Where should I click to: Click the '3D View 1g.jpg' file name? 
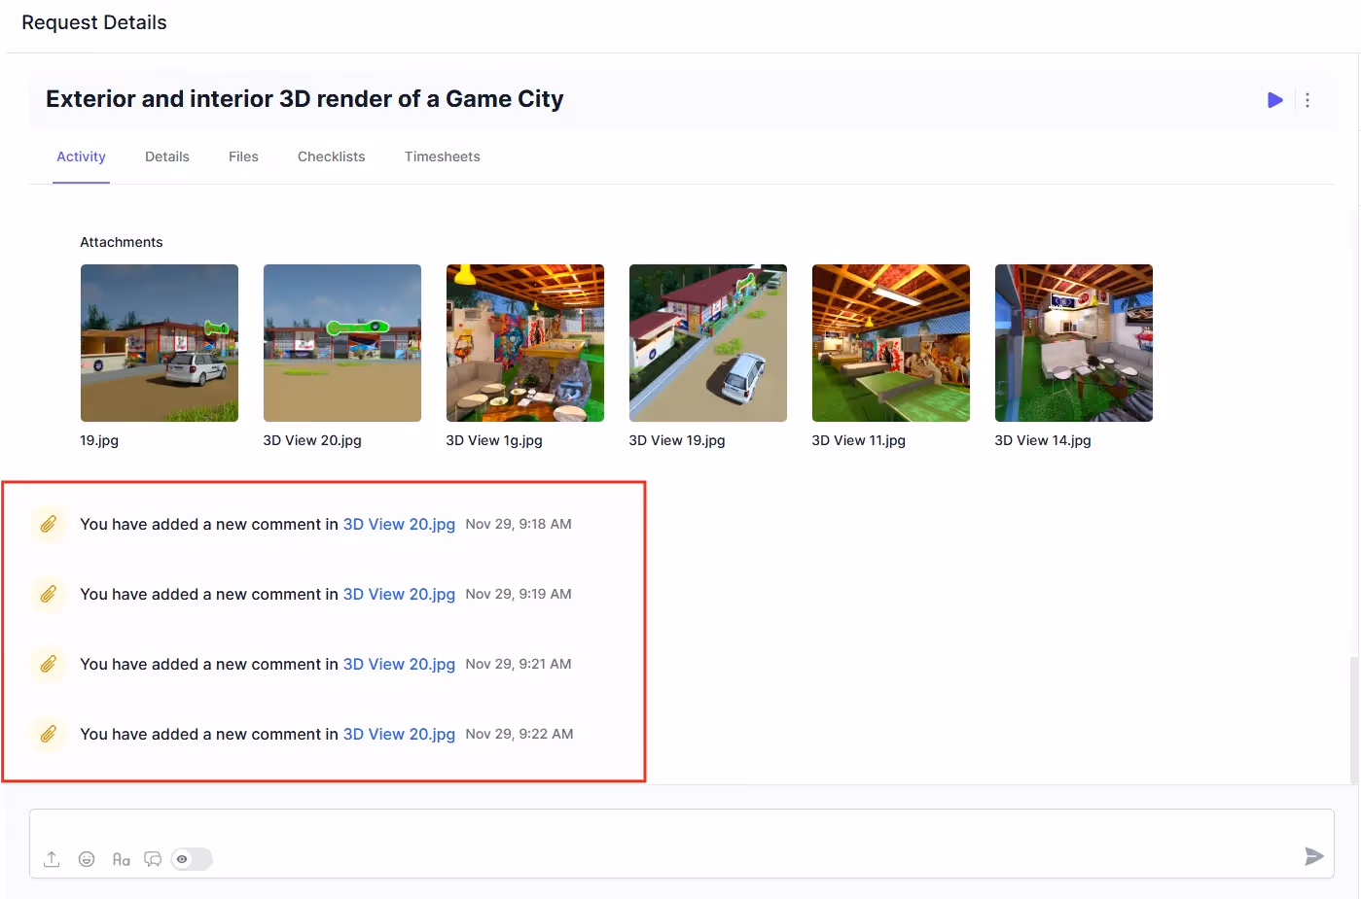pos(494,440)
